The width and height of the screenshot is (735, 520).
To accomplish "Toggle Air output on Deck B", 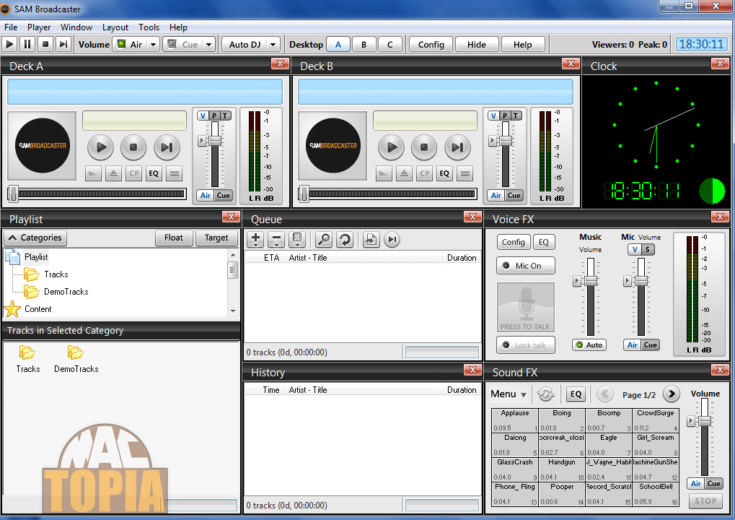I will click(x=496, y=196).
